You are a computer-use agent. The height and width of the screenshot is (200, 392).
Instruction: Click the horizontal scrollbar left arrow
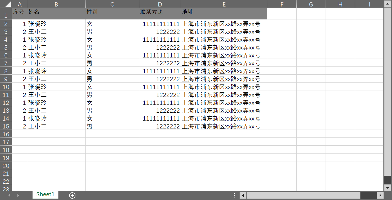tap(243, 195)
